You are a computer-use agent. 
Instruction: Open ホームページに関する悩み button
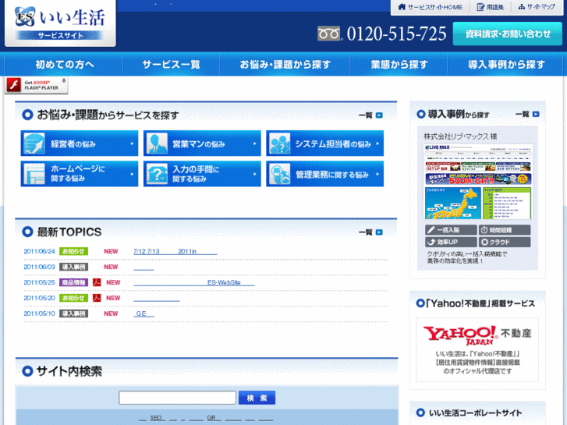(80, 174)
